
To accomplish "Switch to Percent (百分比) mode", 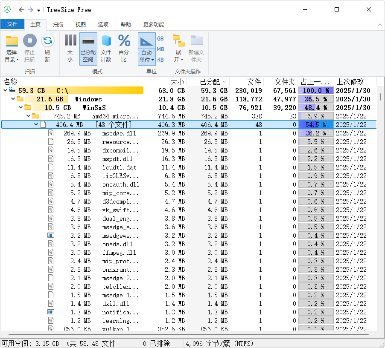I will pos(124,49).
